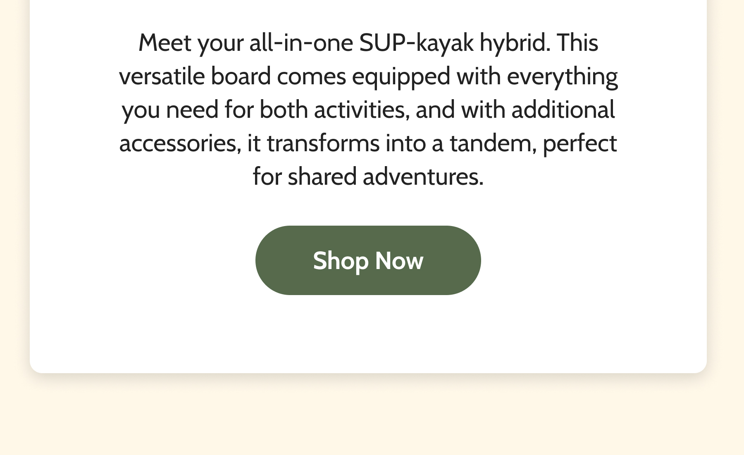This screenshot has width=744, height=455.
Task: Click the word "This" ending the first line
Action: click(577, 43)
